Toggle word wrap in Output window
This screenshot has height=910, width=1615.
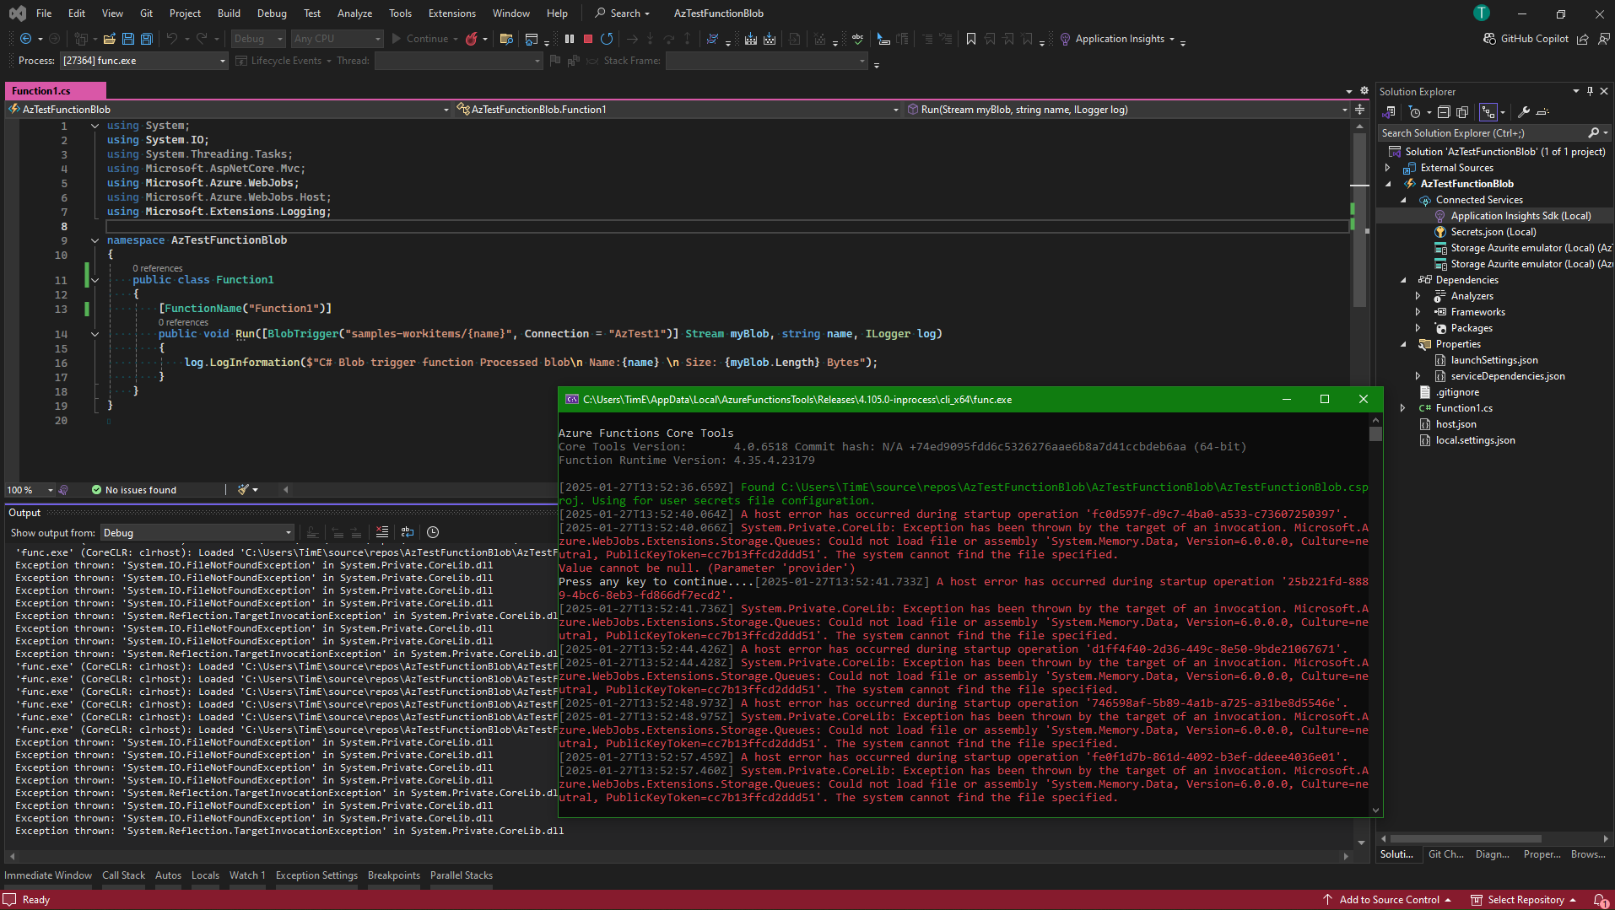[x=408, y=532]
